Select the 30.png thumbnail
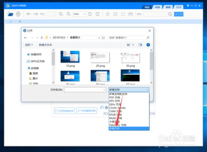Viewport: 207px width, 152px height. point(130,58)
